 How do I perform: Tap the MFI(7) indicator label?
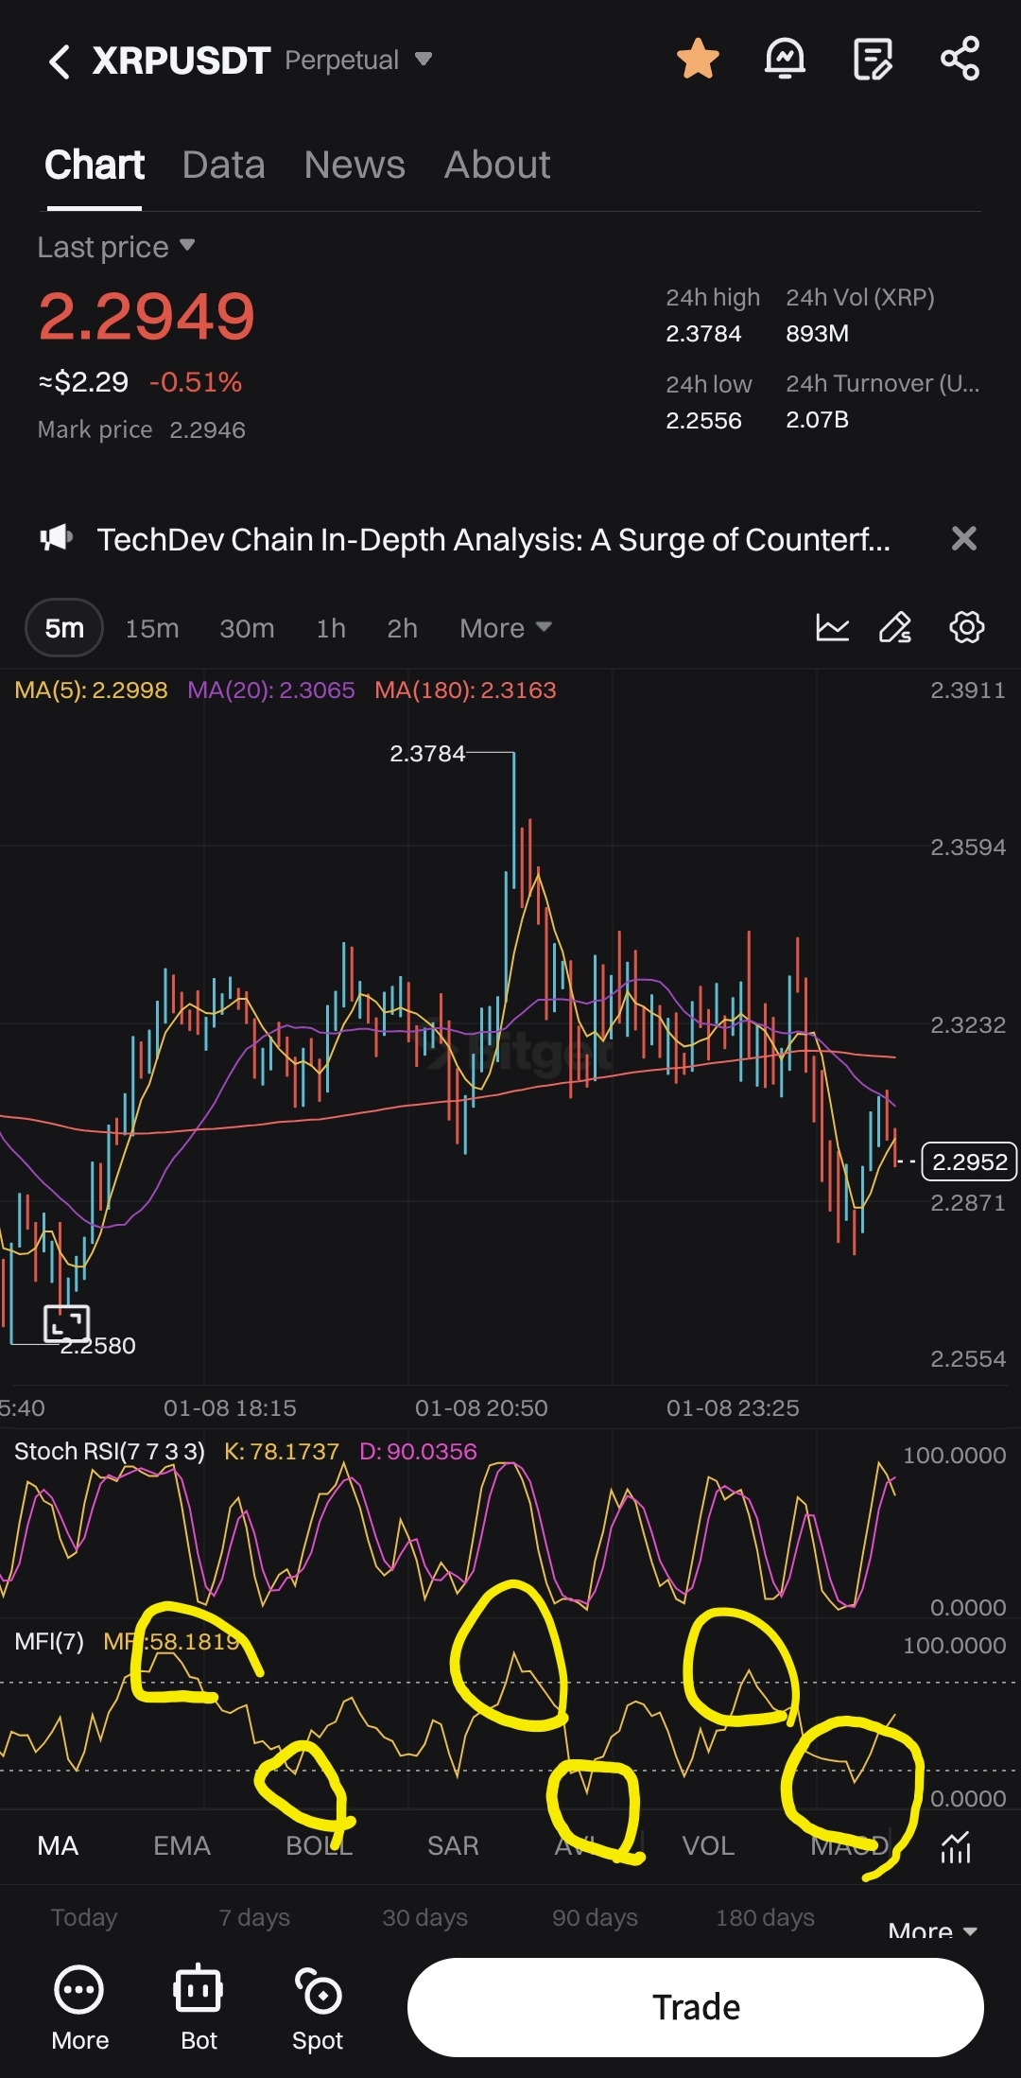49,1641
